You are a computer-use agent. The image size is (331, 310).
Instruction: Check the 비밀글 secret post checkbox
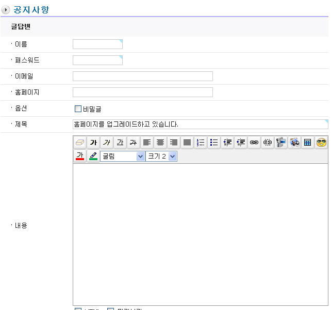pyautogui.click(x=78, y=109)
